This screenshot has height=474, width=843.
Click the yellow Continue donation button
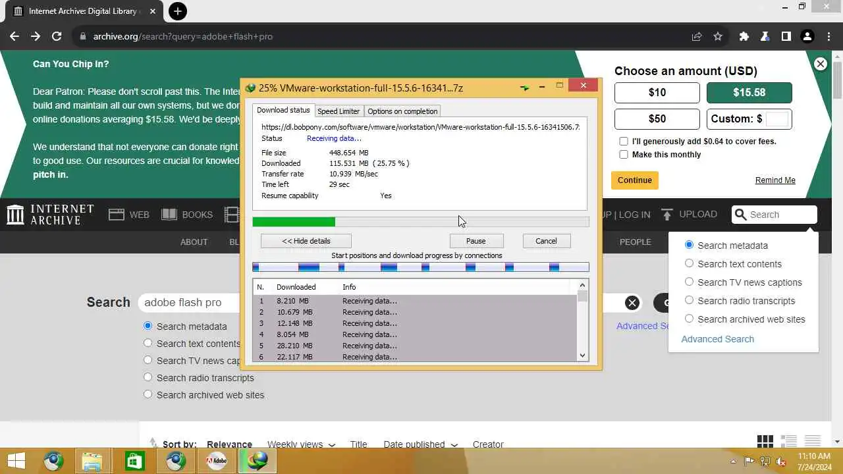pos(635,180)
